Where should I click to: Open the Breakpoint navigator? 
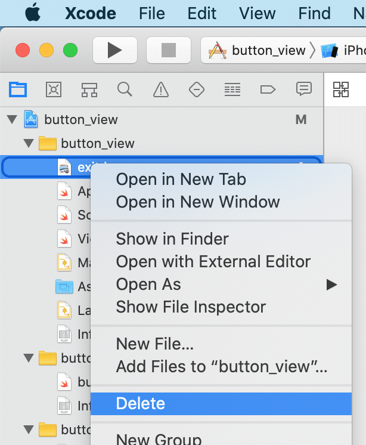click(268, 89)
